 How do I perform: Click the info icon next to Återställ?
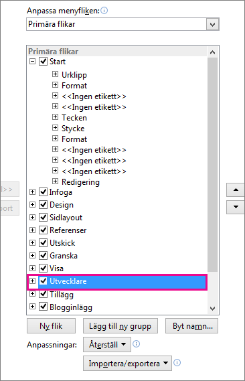[x=137, y=344]
